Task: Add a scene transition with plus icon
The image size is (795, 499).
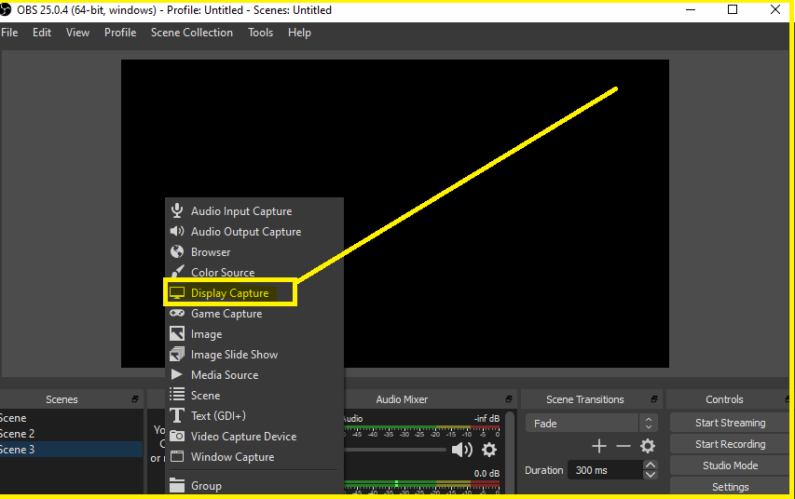Action: (x=598, y=446)
